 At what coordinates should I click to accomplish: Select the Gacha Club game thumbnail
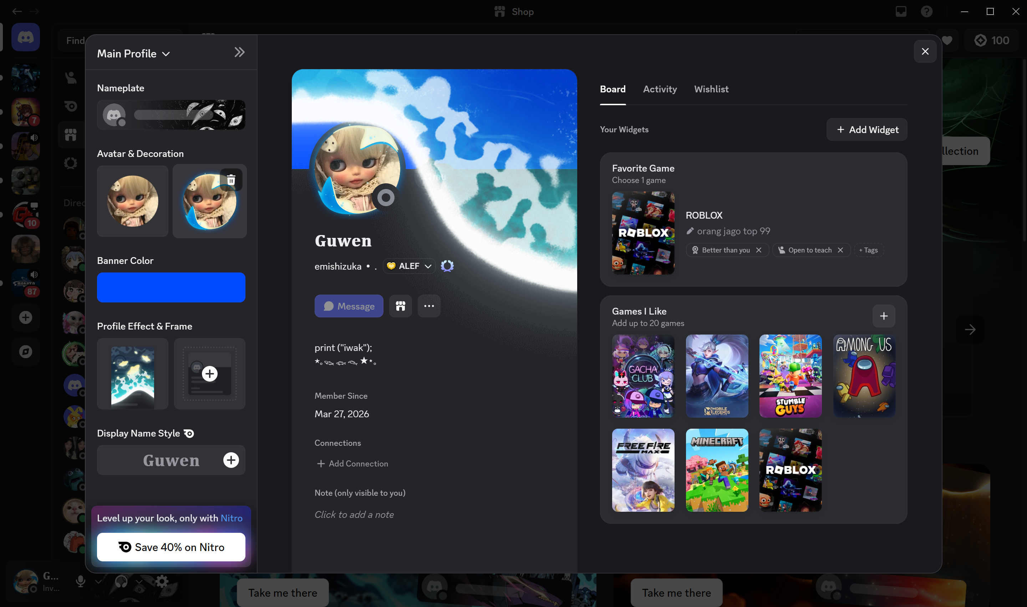point(644,376)
